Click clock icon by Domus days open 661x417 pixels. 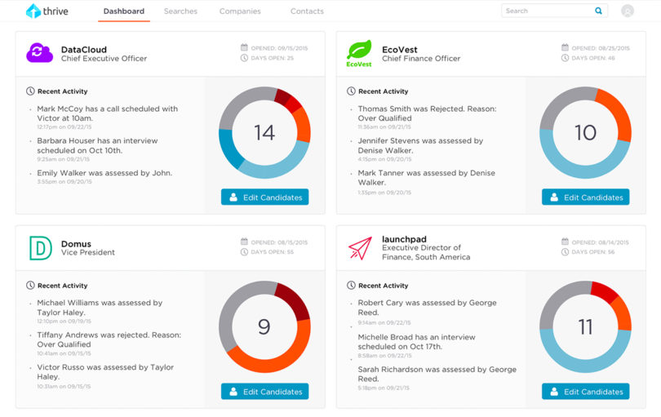tap(244, 252)
